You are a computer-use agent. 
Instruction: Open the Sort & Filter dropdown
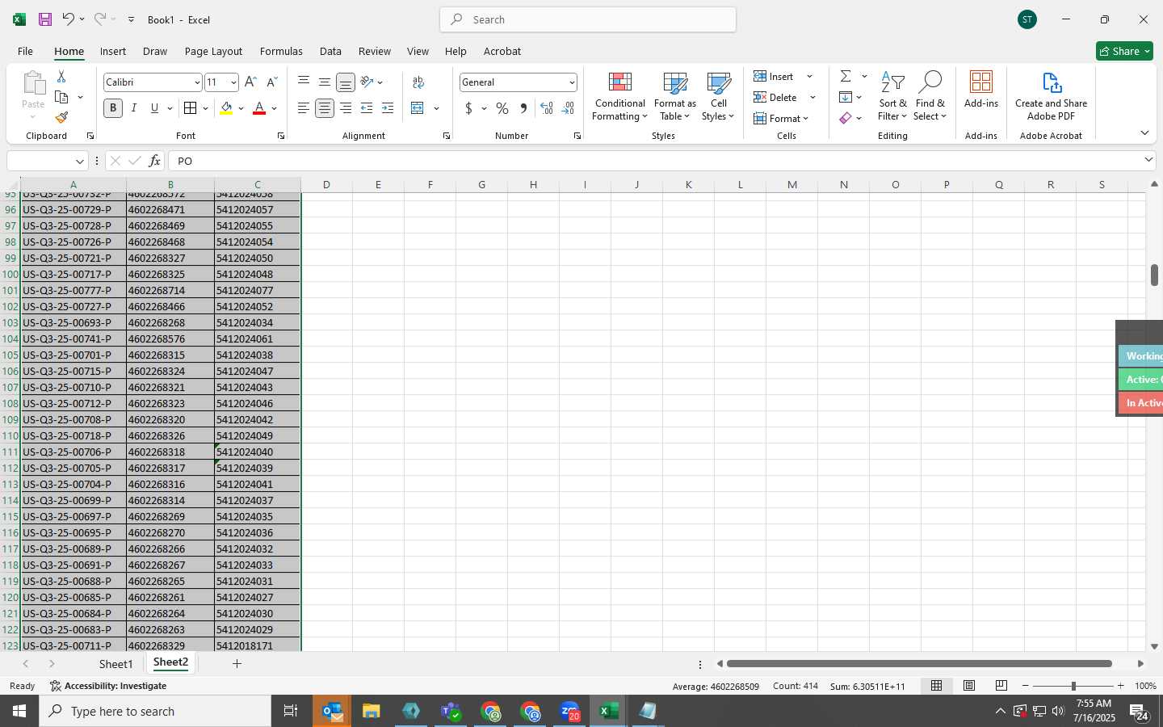coord(892,96)
